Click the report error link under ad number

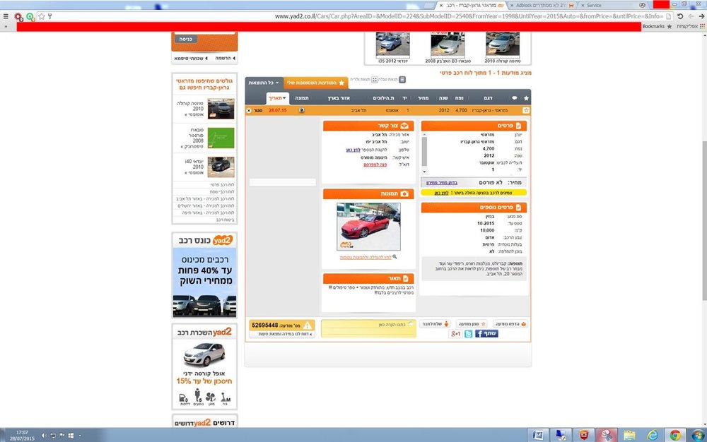[x=285, y=334]
